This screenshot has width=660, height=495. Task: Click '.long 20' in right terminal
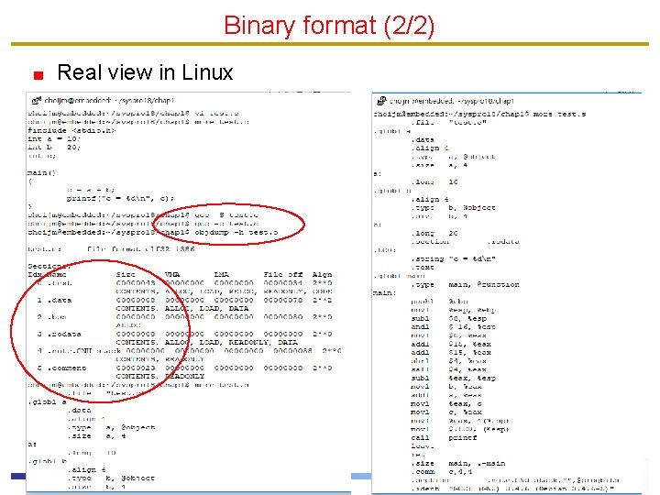click(434, 233)
